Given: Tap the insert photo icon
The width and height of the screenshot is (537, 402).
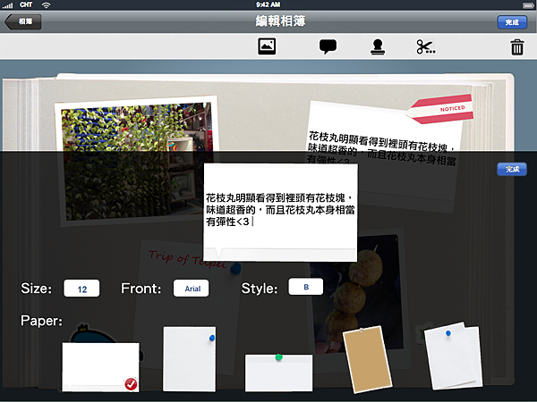Looking at the screenshot, I should click(x=267, y=46).
